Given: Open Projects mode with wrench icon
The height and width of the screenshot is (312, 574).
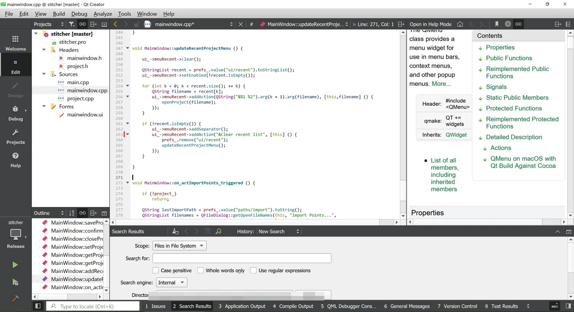Looking at the screenshot, I should [16, 136].
